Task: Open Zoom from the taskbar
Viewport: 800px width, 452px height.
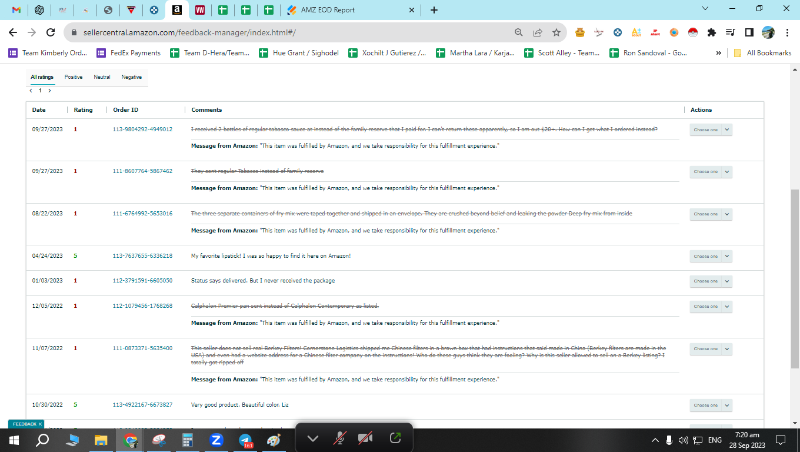Action: point(216,440)
